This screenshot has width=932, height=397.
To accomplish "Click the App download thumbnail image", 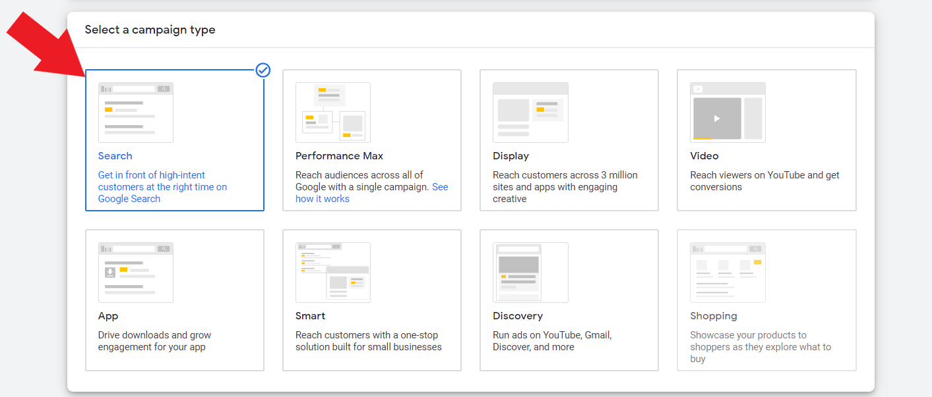I will tap(135, 272).
